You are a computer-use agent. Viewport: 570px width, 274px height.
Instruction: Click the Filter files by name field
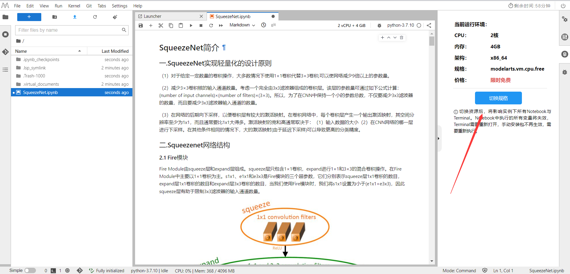71,30
